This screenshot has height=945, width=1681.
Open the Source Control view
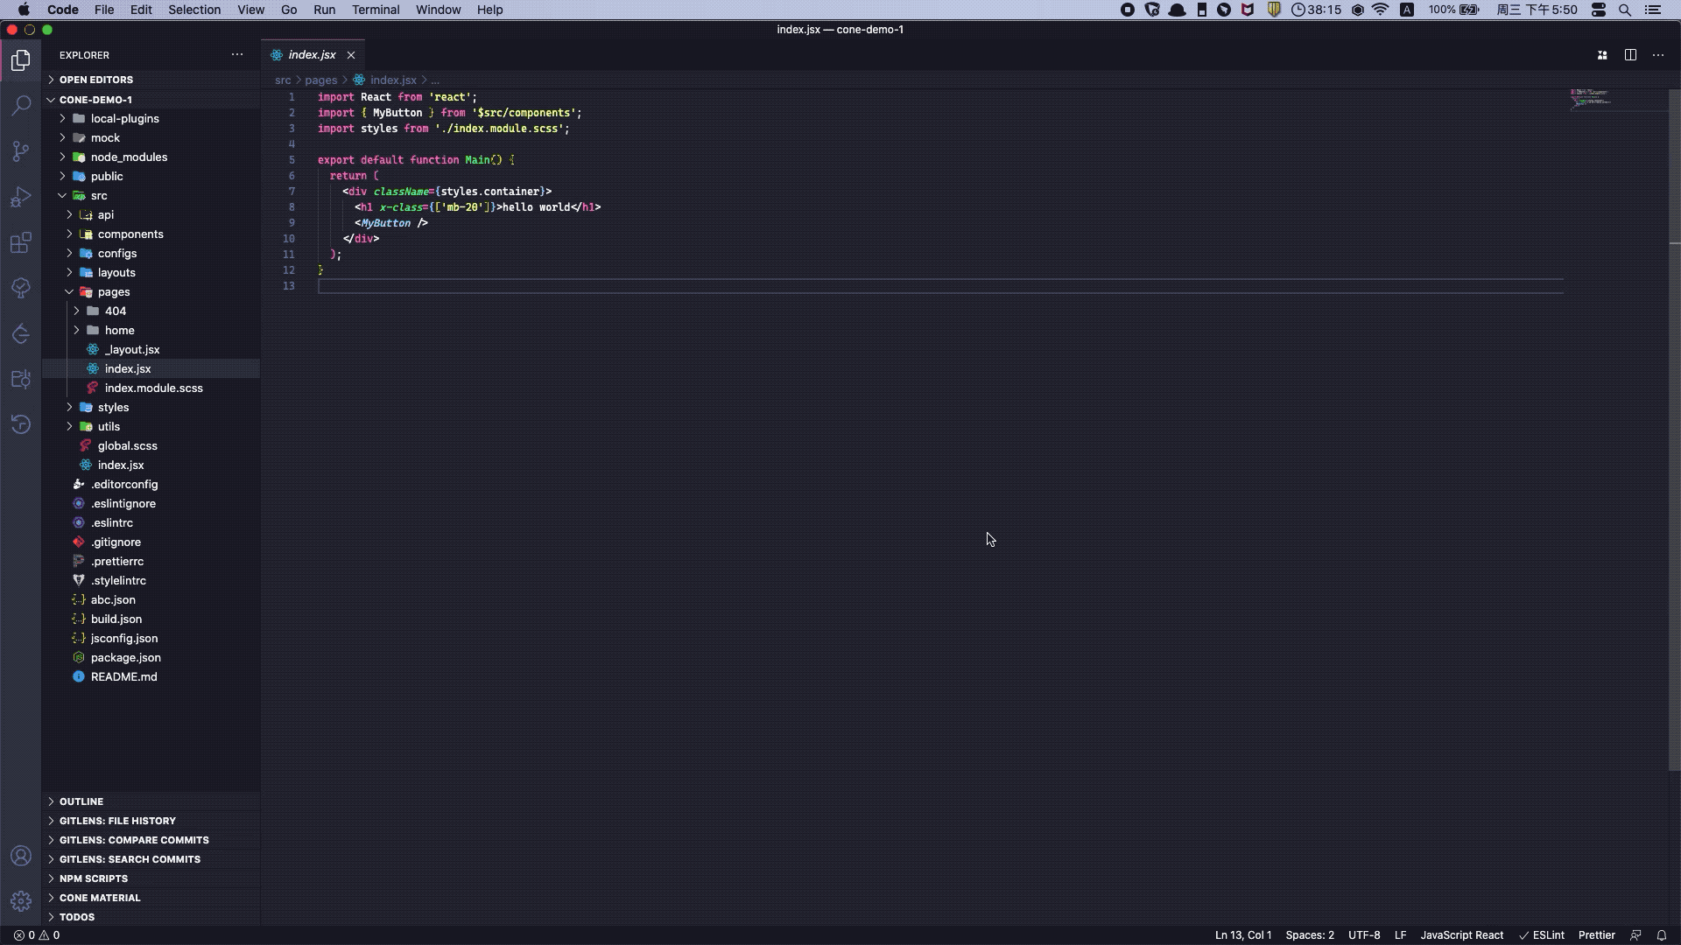coord(21,150)
